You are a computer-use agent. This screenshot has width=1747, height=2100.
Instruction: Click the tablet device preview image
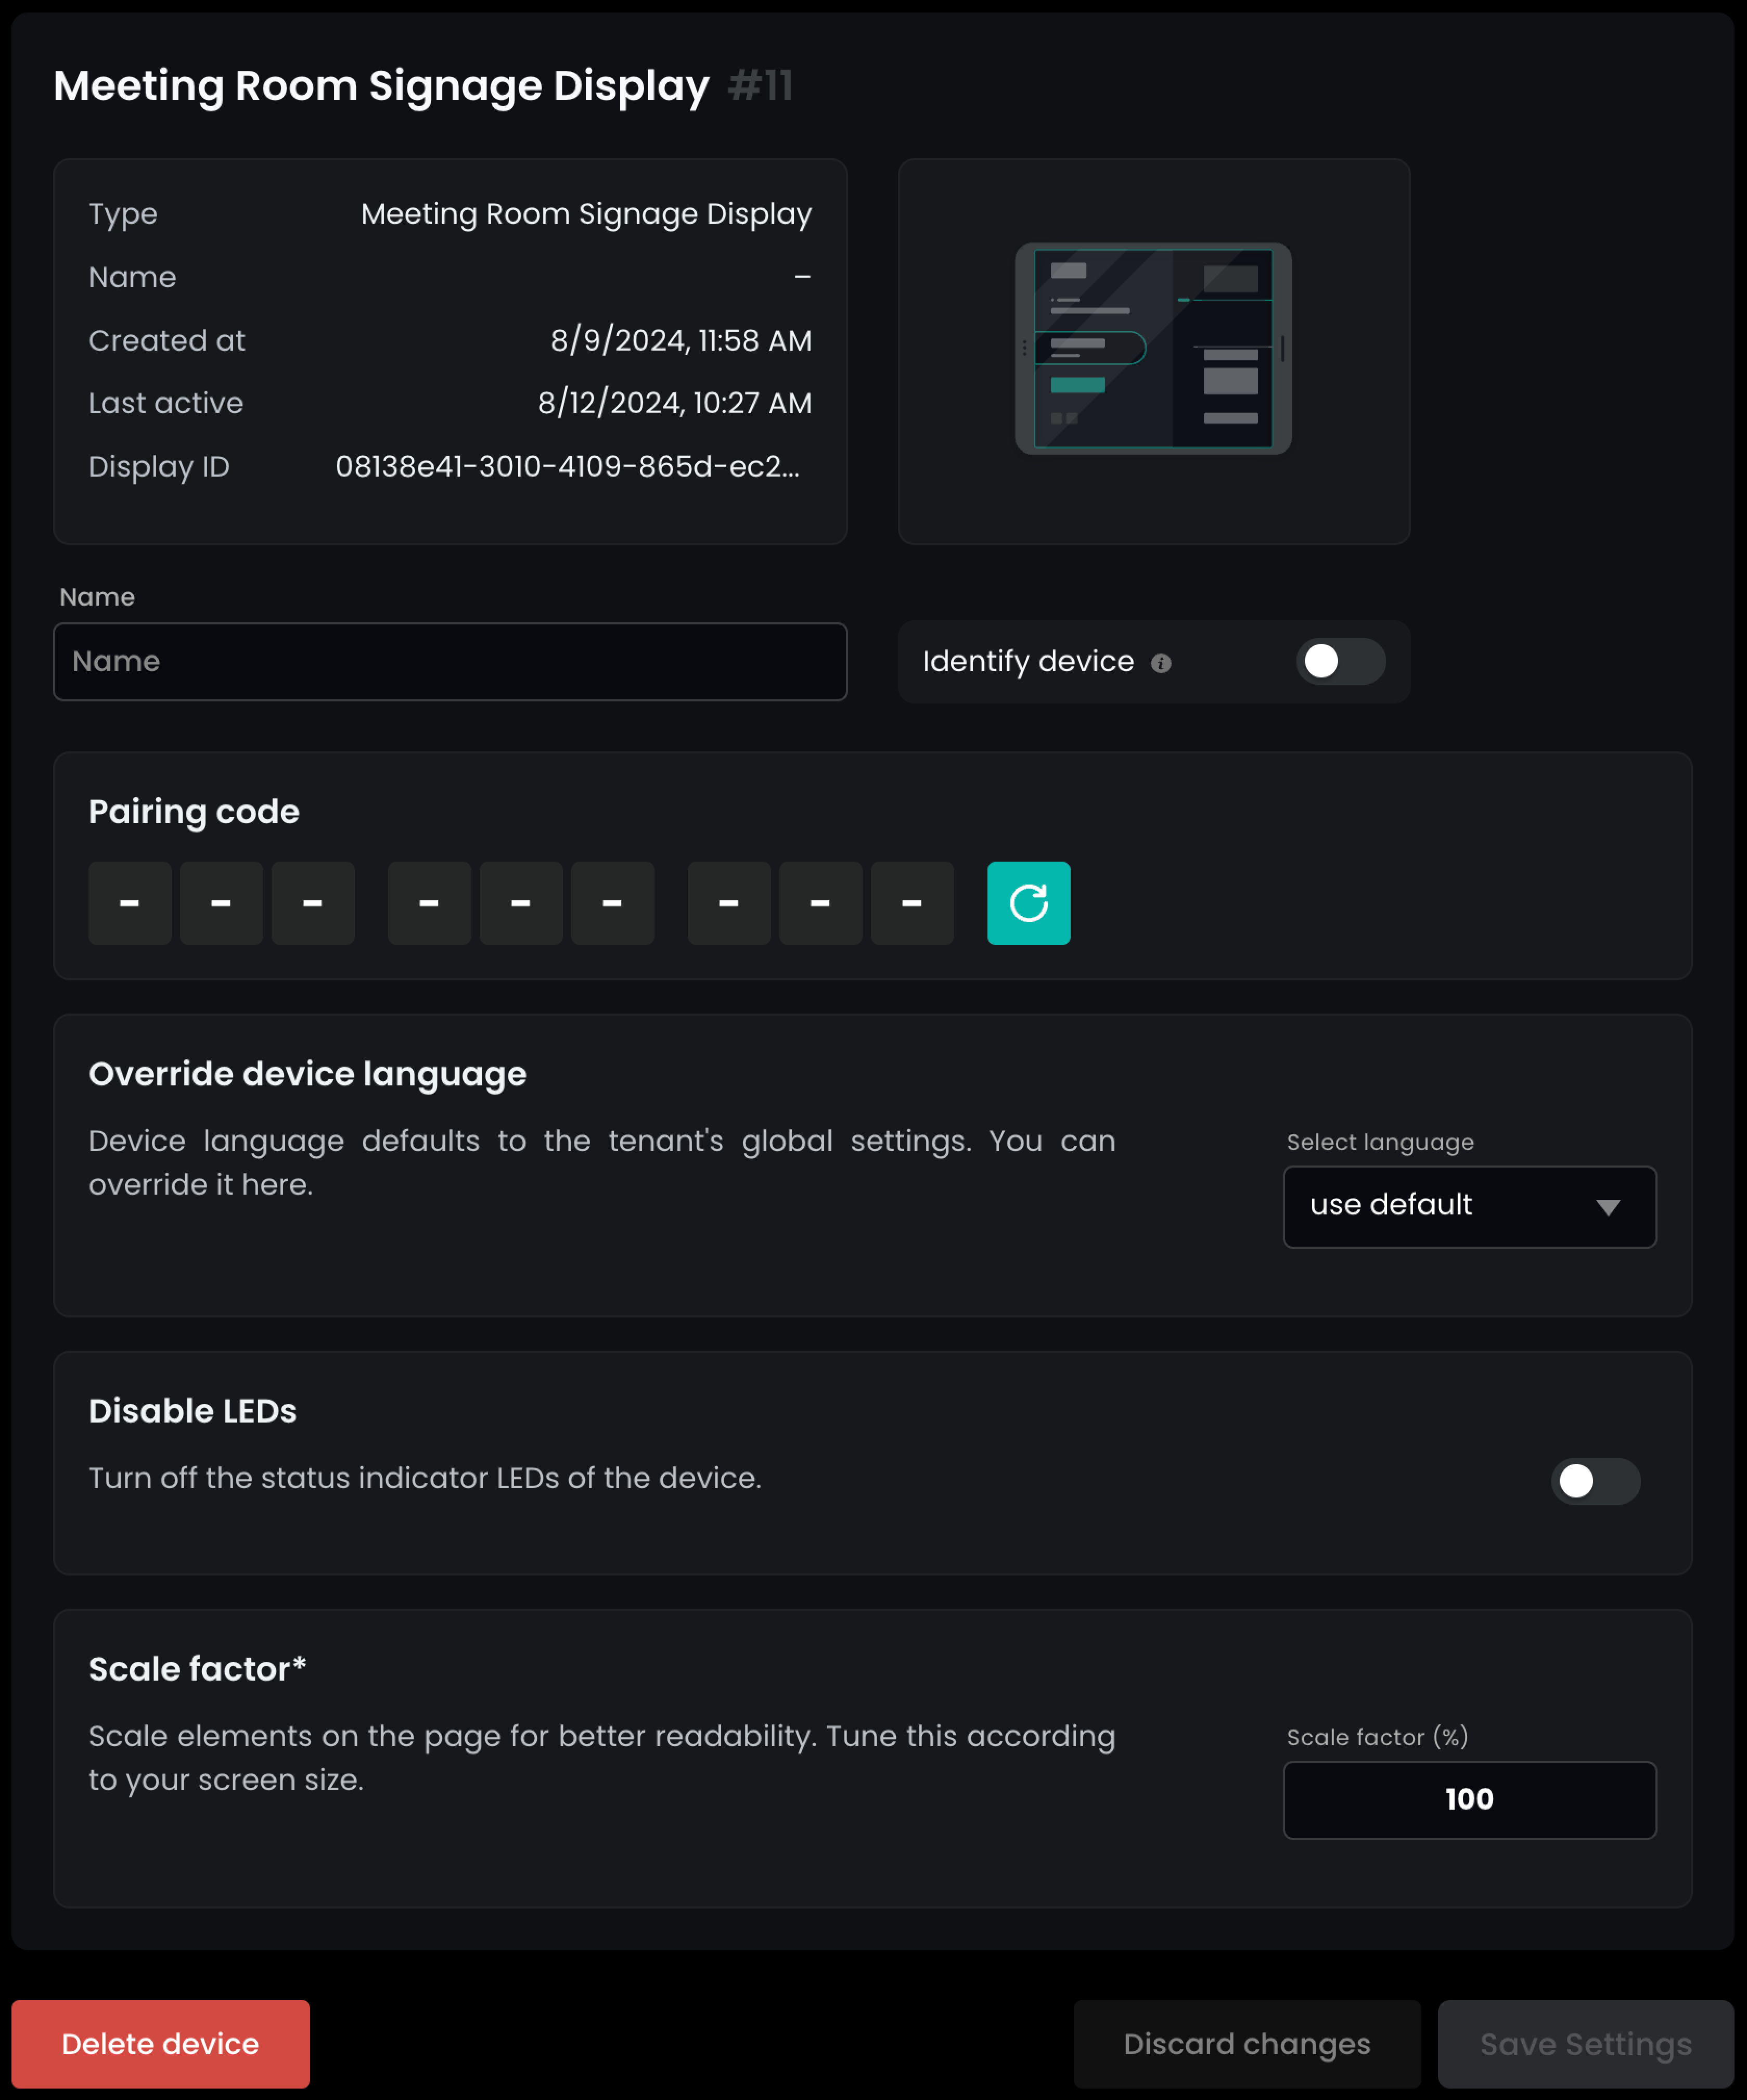click(x=1153, y=348)
